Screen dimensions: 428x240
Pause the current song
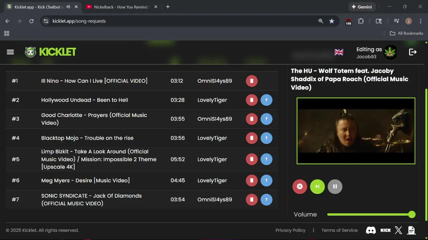[335, 187]
